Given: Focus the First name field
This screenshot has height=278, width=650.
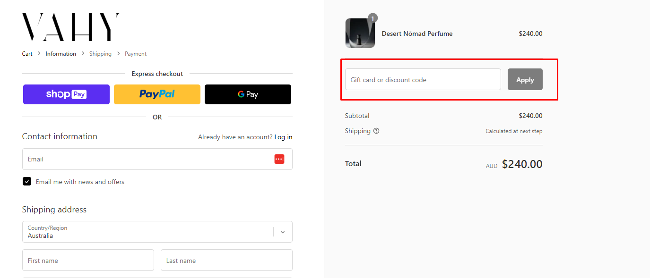Looking at the screenshot, I should point(88,260).
